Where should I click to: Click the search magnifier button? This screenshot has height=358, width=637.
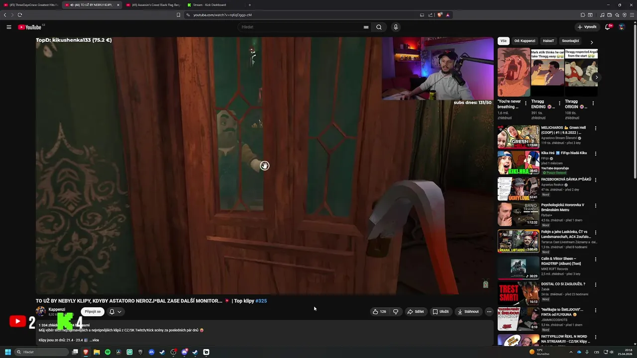coord(379,27)
